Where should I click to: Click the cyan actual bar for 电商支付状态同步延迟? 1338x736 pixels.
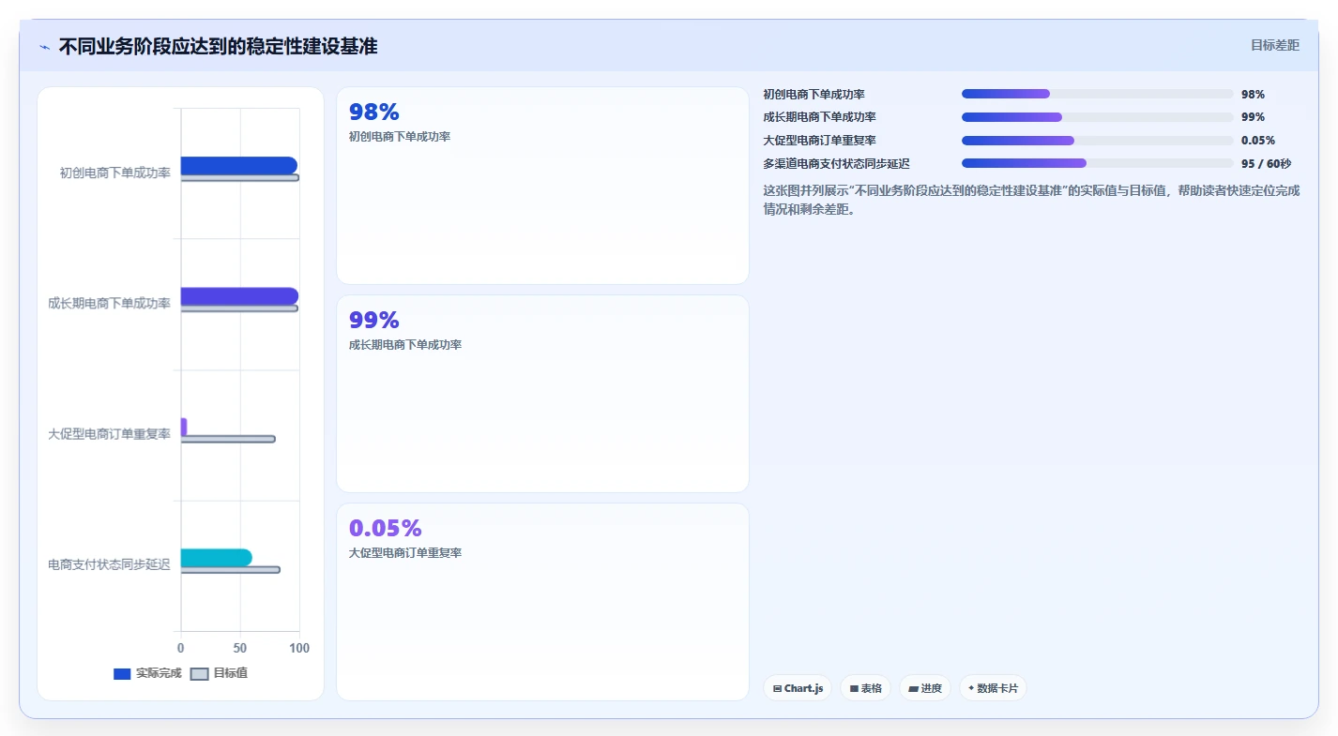tap(216, 558)
